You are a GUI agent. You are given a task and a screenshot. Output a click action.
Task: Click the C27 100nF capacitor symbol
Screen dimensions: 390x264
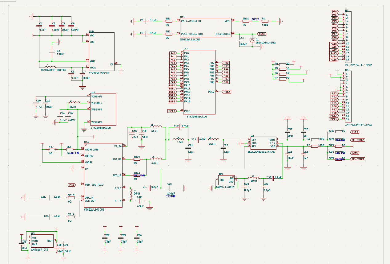click(170, 188)
